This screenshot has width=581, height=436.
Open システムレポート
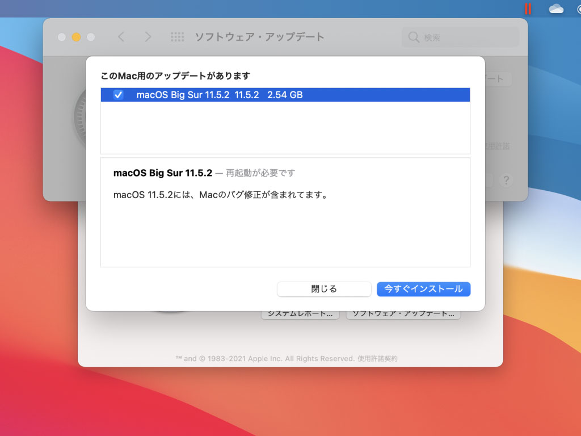click(300, 313)
